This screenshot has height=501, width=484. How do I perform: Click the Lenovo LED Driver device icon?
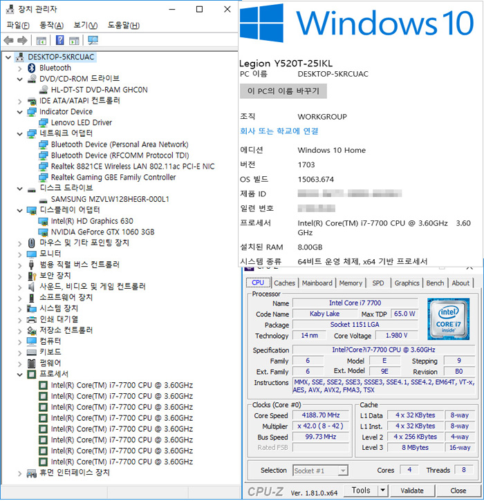click(x=43, y=123)
